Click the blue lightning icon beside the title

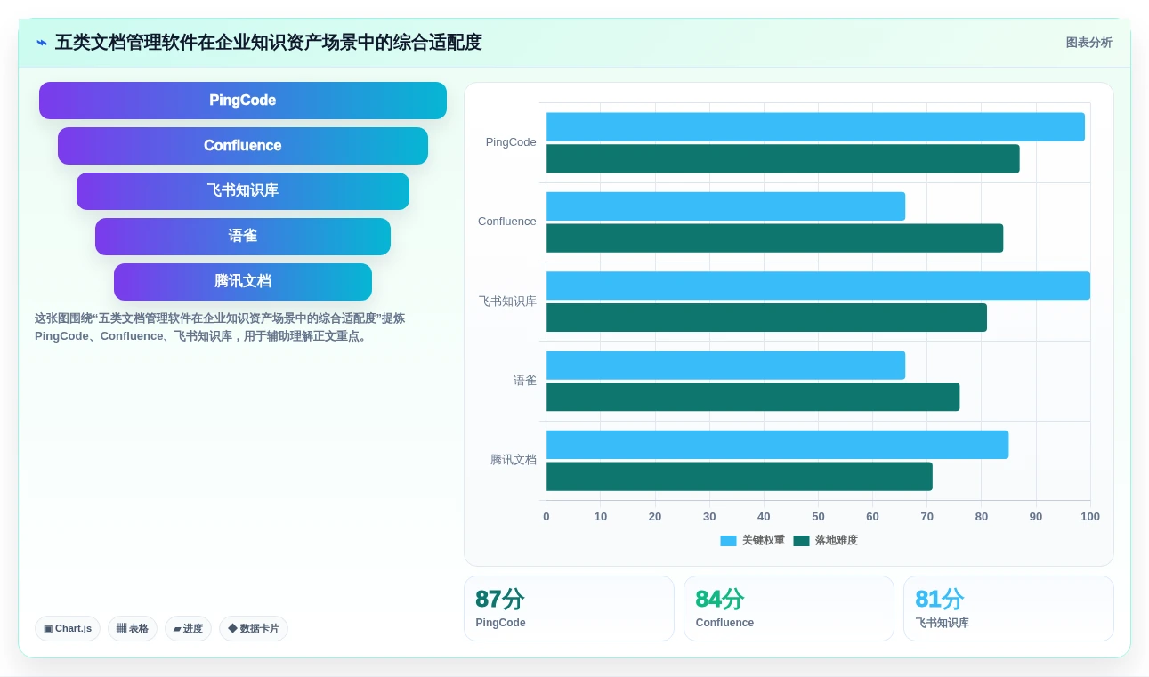coord(42,43)
